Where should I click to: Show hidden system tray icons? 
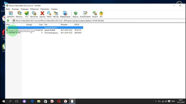point(156,101)
